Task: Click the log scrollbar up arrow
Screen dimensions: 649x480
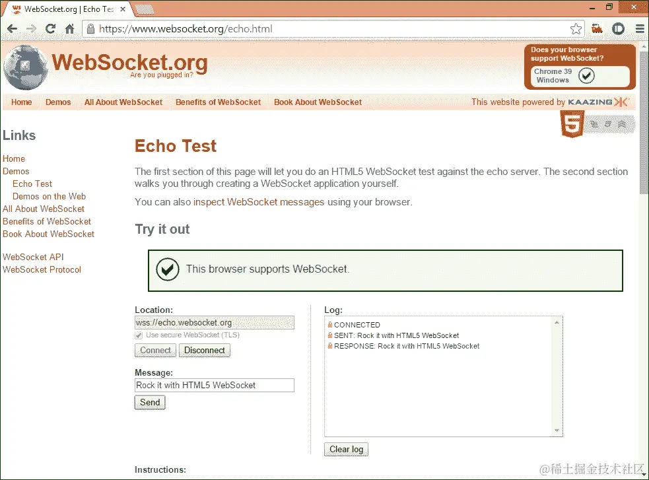Action: pyautogui.click(x=557, y=322)
